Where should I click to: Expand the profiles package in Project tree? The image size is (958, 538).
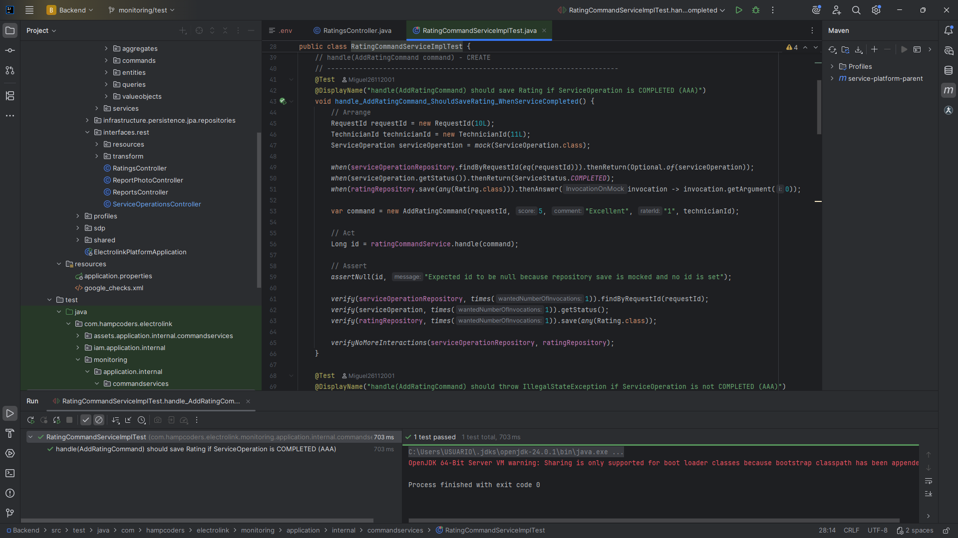(x=77, y=216)
